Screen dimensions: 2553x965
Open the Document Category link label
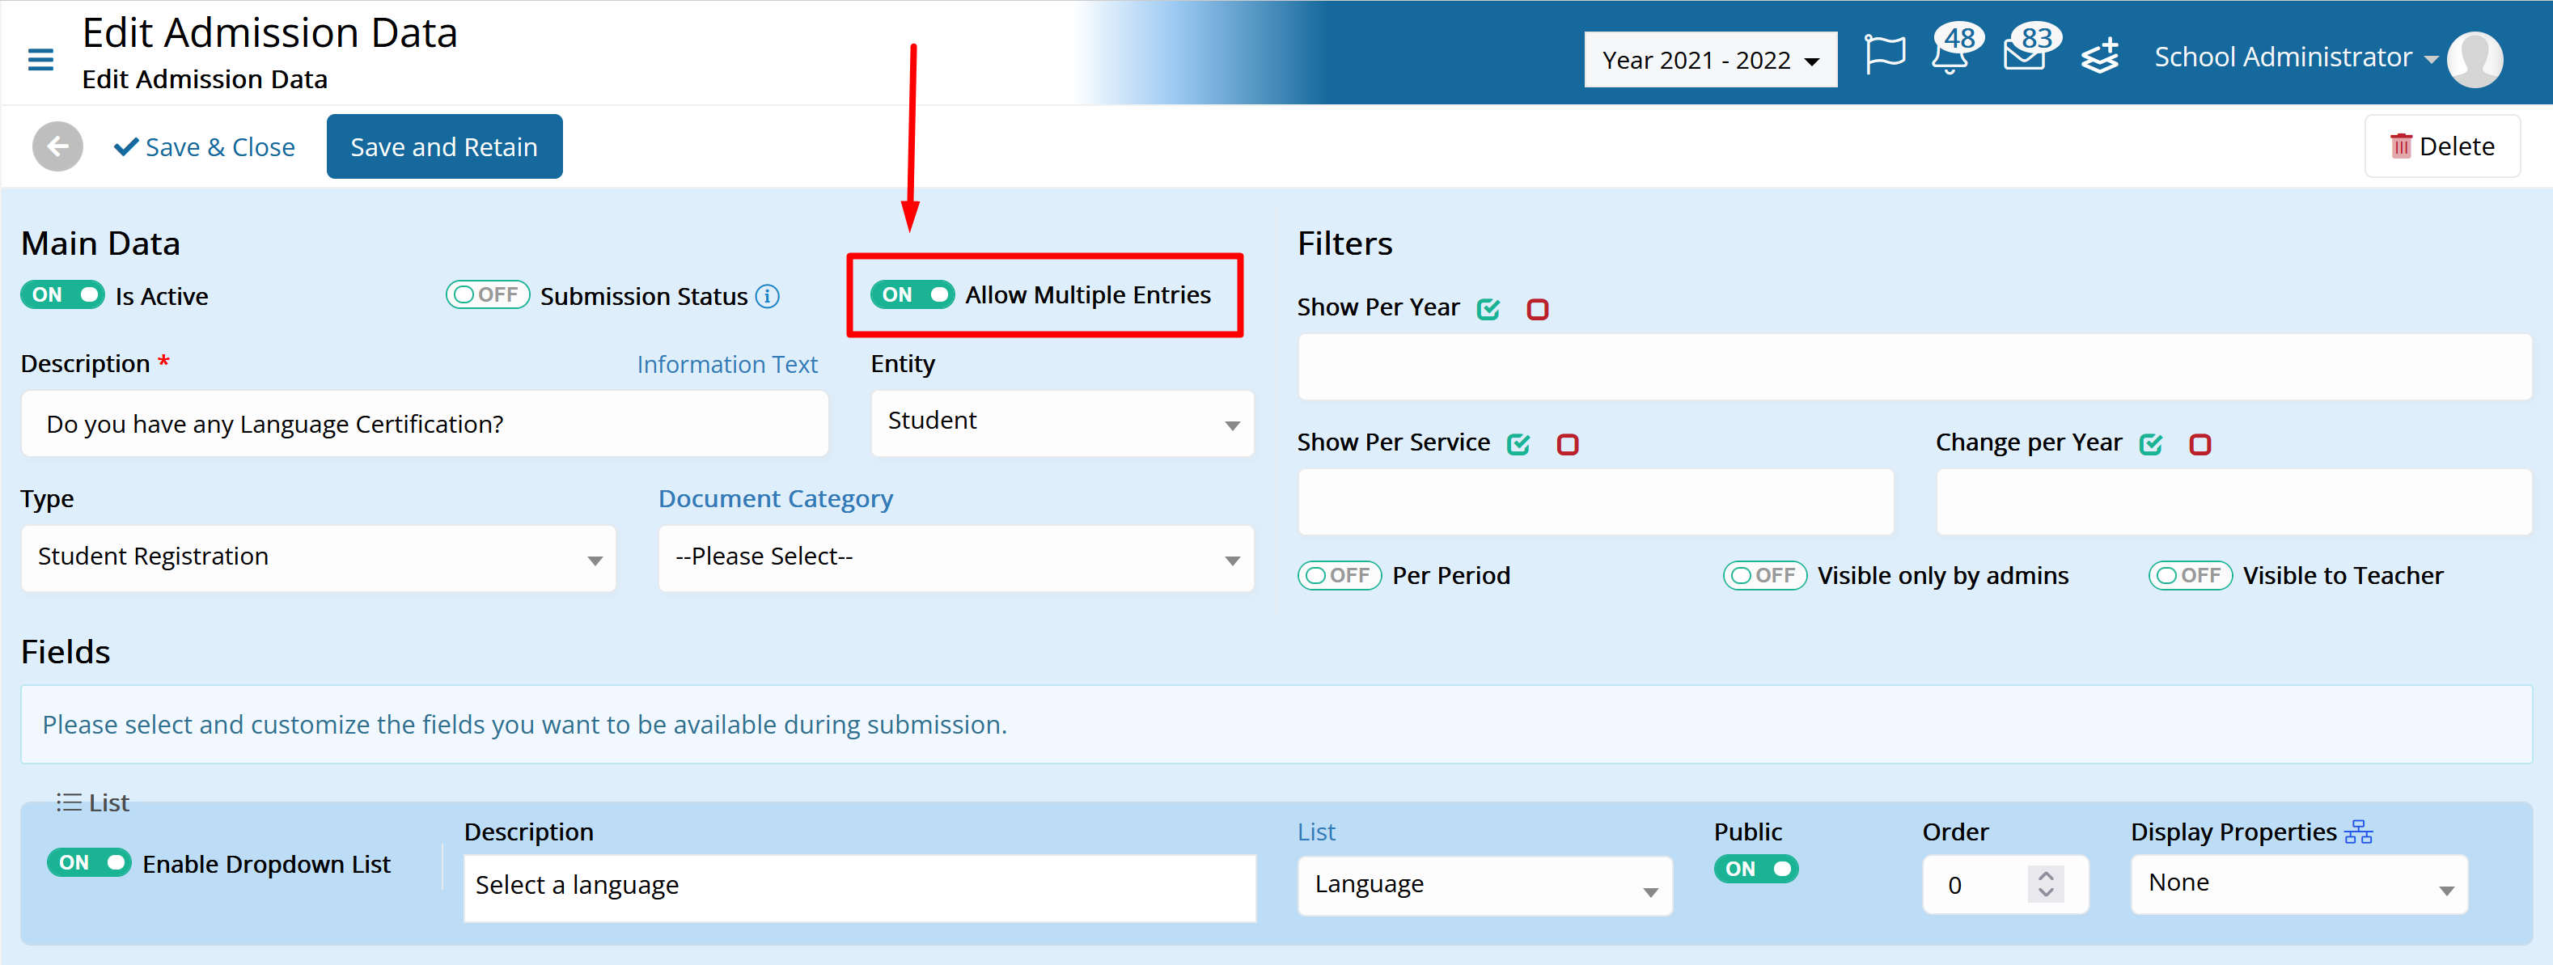tap(775, 498)
